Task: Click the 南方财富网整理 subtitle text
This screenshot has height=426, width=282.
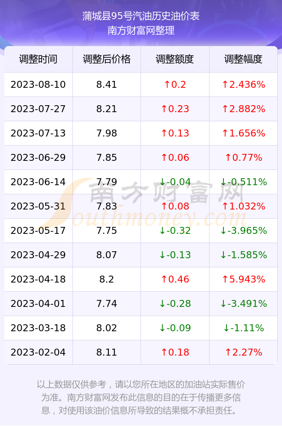Action: click(141, 30)
